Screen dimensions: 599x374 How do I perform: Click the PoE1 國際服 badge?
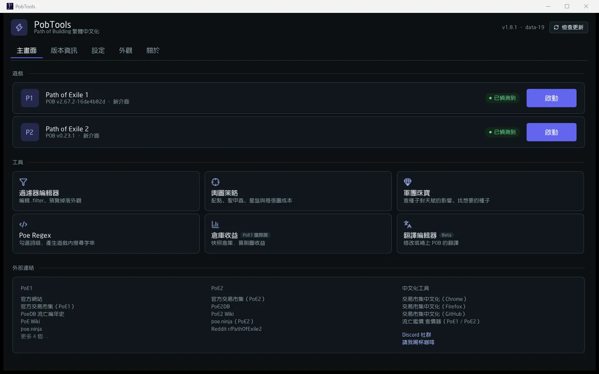tap(255, 235)
